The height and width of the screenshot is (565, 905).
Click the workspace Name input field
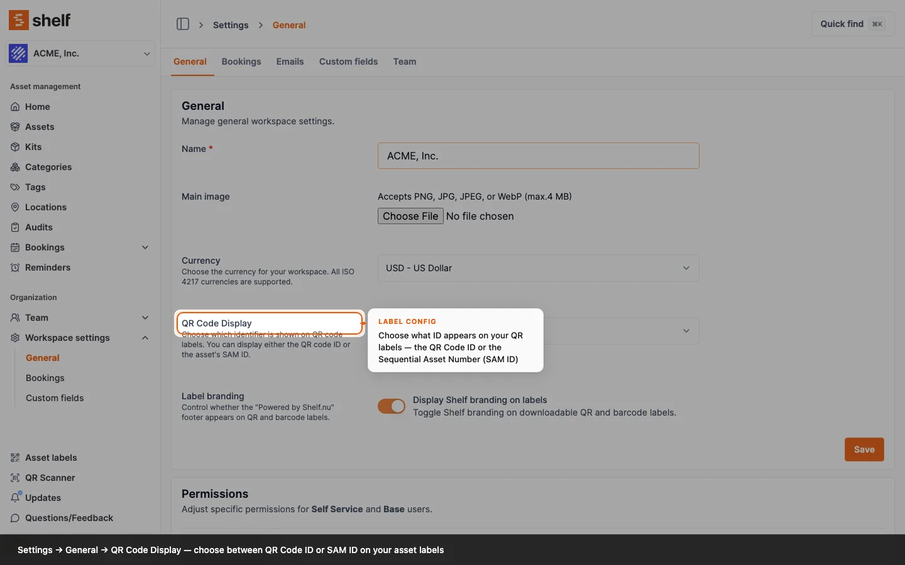pyautogui.click(x=538, y=156)
